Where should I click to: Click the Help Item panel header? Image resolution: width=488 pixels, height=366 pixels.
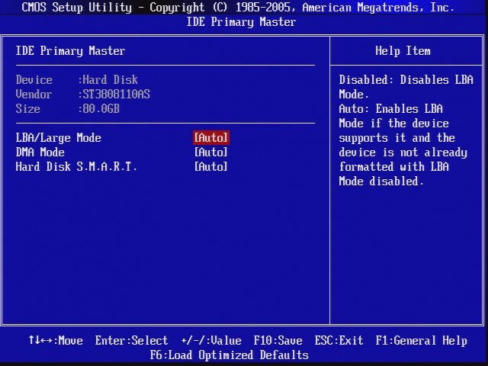click(x=403, y=51)
